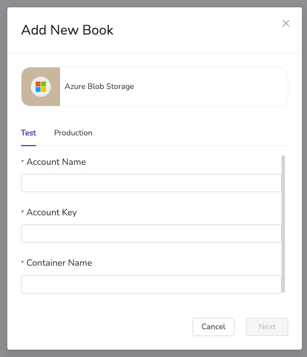Click the Add New Book heading

click(67, 30)
